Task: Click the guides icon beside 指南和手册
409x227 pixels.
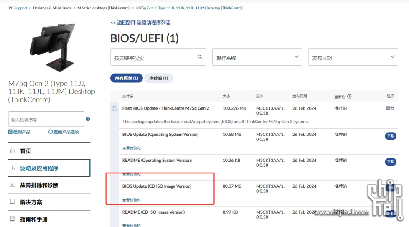Action: 12,219
